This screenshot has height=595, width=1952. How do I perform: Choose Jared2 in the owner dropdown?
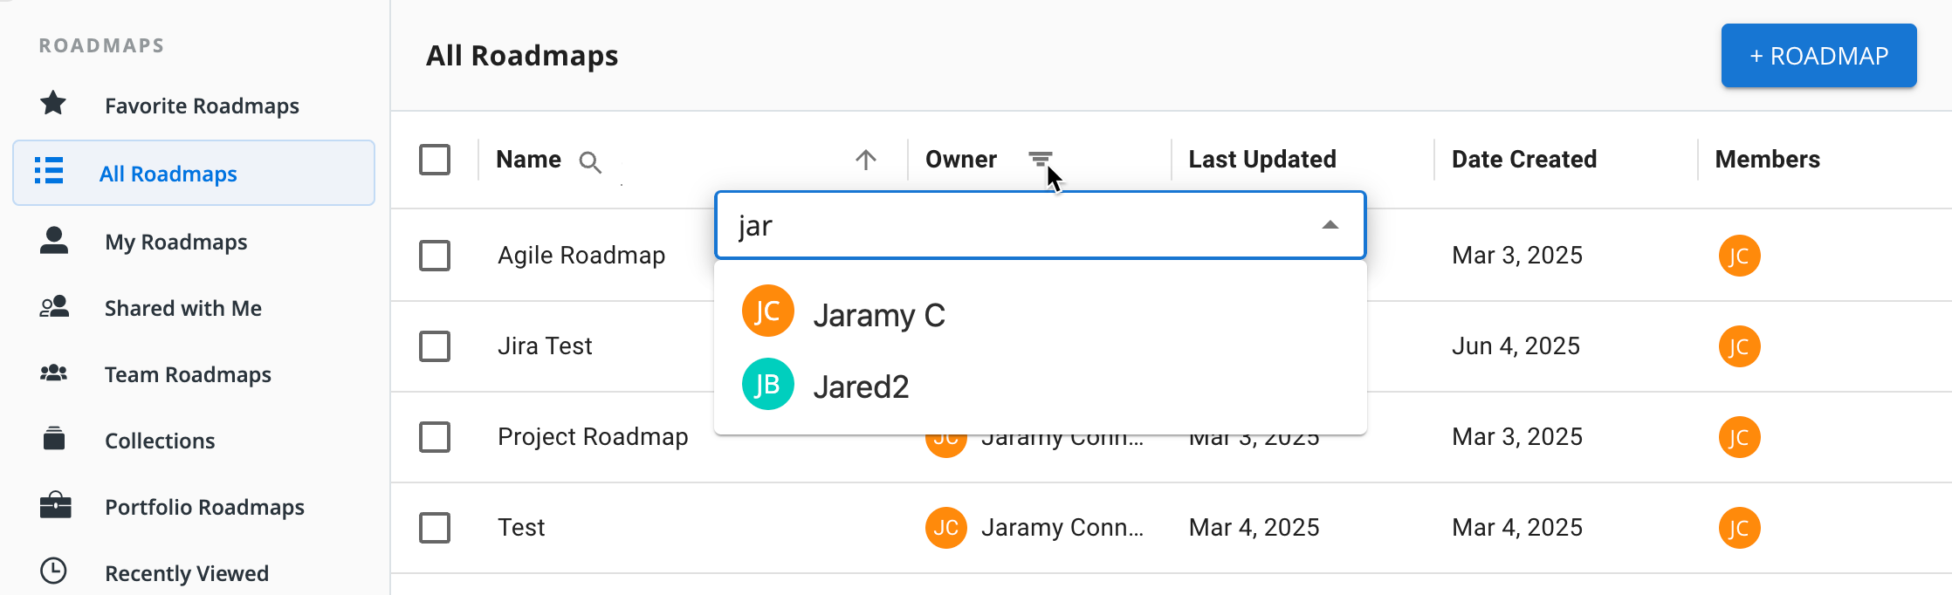[x=861, y=386]
